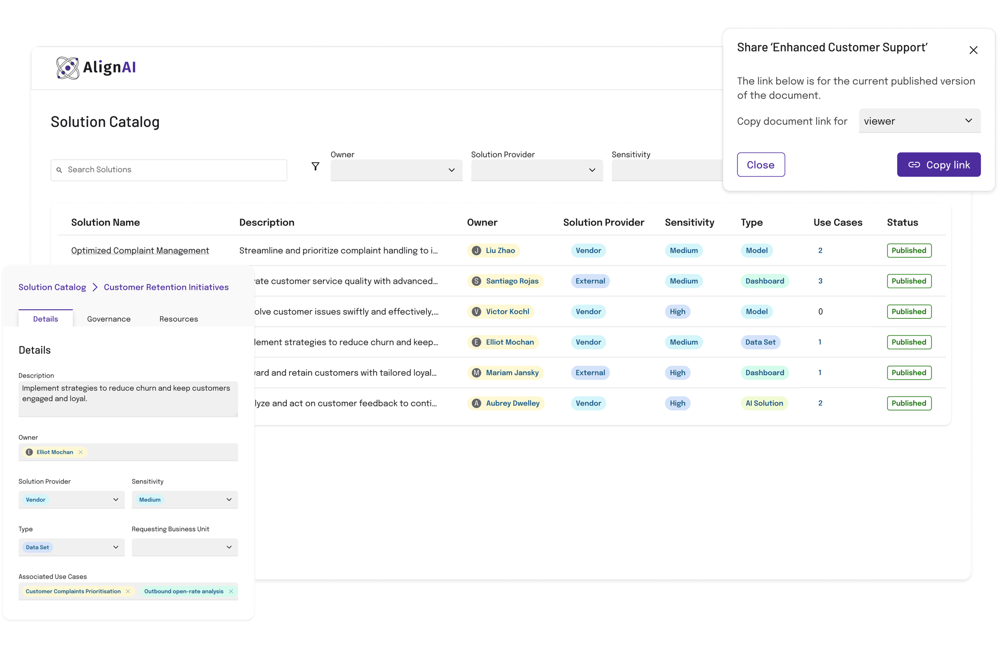Remove the Elliot Mochan owner chip

click(x=80, y=452)
